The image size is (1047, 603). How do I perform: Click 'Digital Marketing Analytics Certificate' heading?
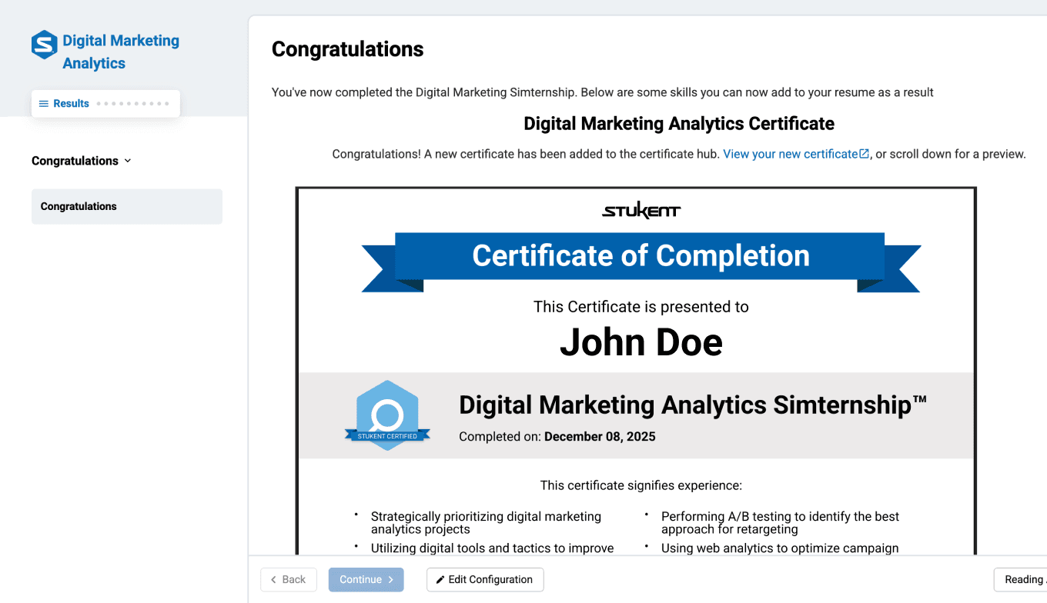pyautogui.click(x=679, y=124)
